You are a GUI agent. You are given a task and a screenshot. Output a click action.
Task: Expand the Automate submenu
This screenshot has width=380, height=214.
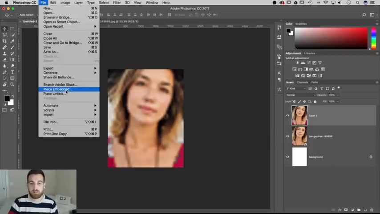tap(69, 106)
